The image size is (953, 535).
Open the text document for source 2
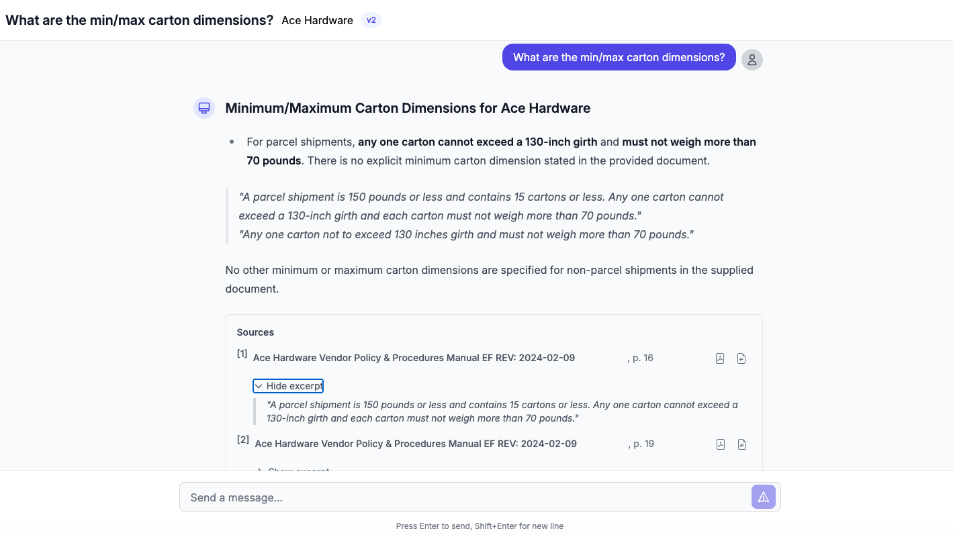[741, 444]
